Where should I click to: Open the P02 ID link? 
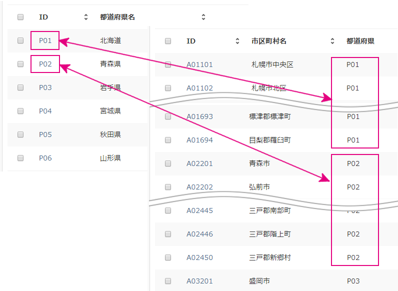click(x=45, y=64)
